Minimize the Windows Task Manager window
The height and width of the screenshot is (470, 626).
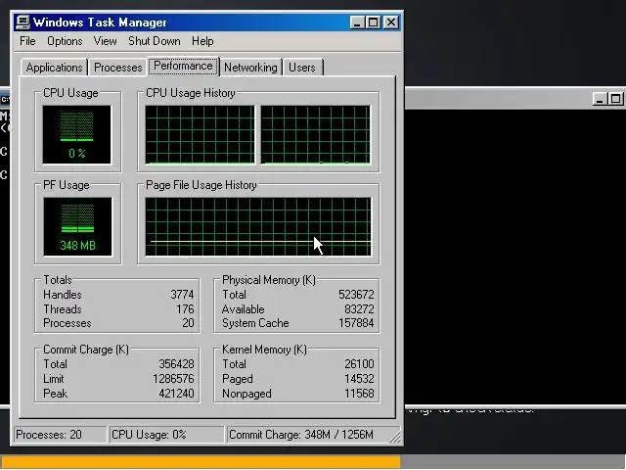[356, 22]
